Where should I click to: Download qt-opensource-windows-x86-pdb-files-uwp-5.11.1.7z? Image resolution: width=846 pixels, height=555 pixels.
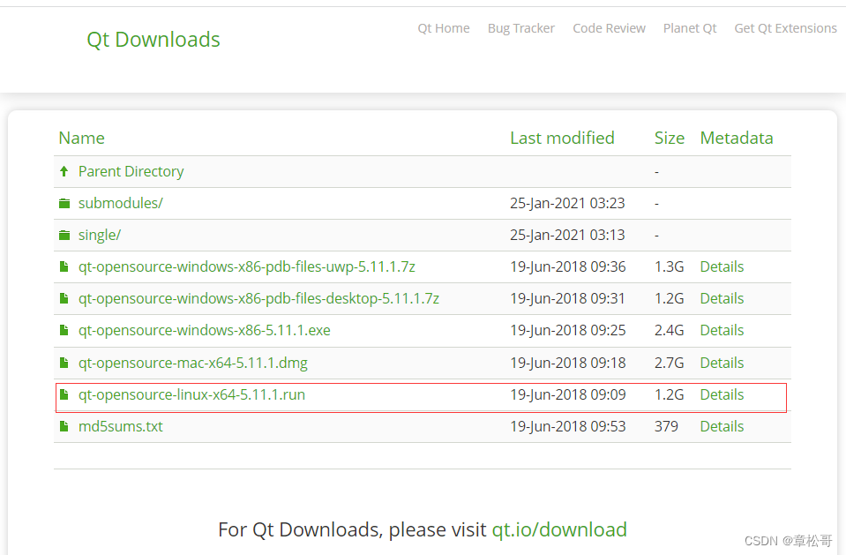[x=247, y=266]
